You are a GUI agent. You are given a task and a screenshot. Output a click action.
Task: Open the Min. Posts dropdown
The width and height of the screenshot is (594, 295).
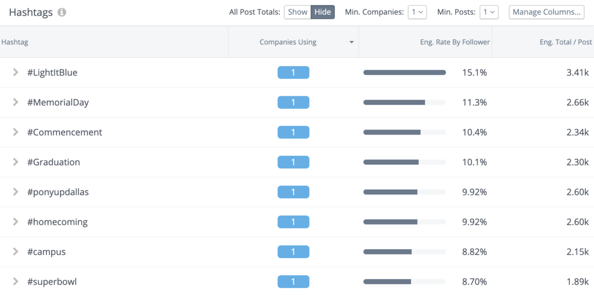[489, 12]
